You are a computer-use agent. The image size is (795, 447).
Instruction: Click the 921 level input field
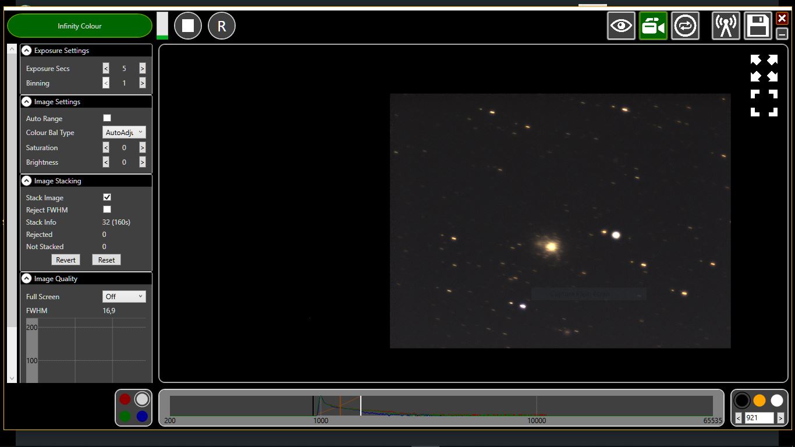tap(759, 418)
